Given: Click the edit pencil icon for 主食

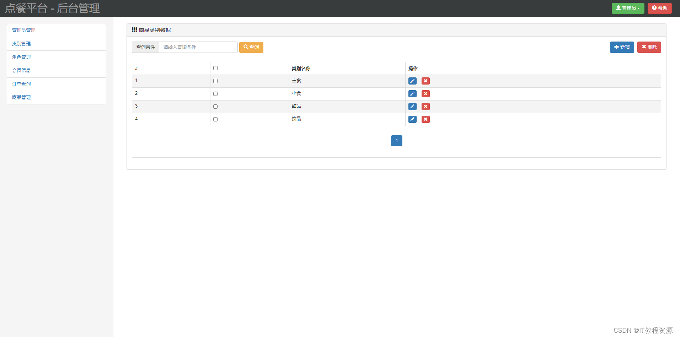Looking at the screenshot, I should tap(412, 81).
